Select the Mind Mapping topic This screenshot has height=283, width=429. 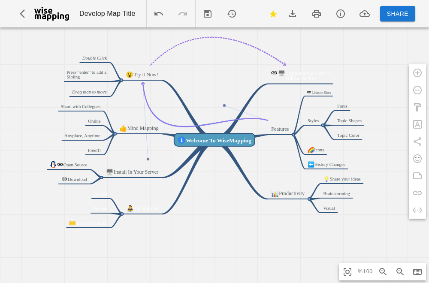143,128
